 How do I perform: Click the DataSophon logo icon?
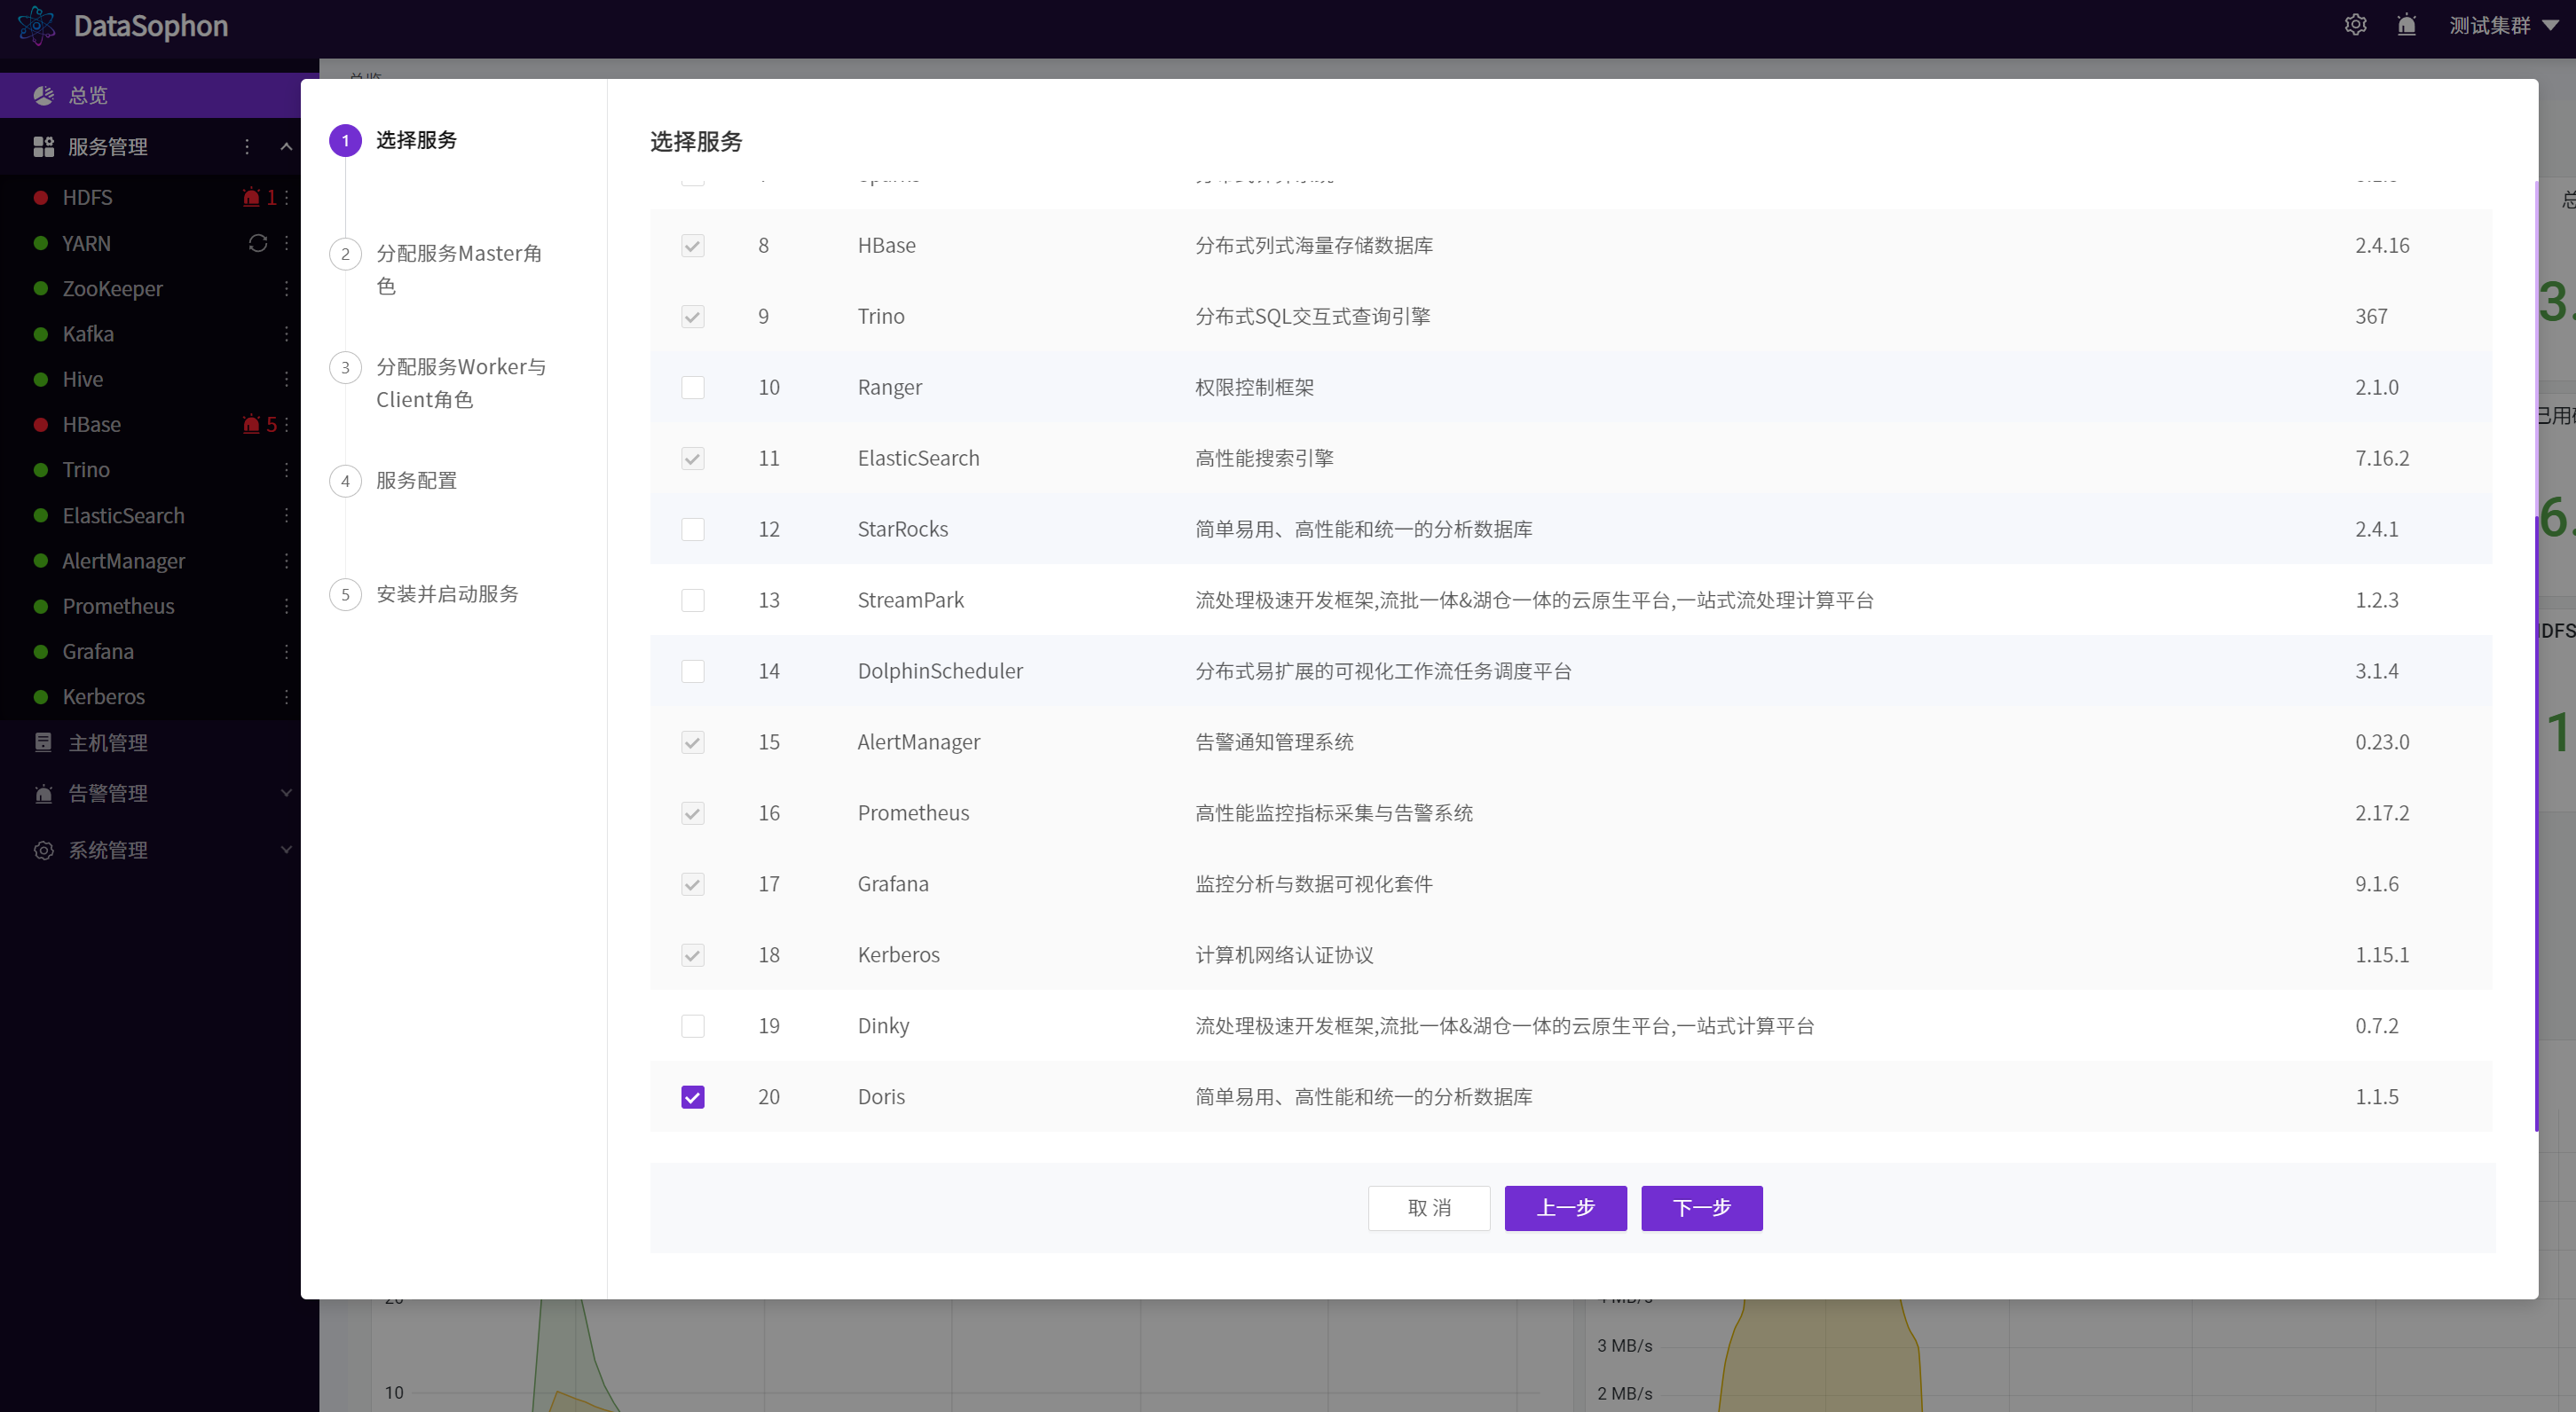[x=37, y=25]
